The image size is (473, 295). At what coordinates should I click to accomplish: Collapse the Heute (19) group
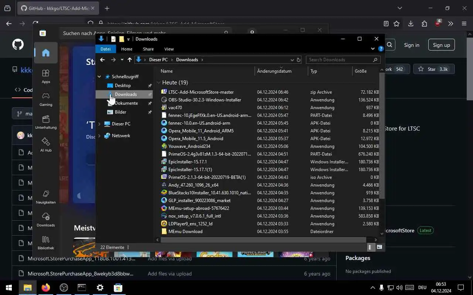(159, 83)
